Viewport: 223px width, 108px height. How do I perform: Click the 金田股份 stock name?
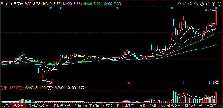16,4
